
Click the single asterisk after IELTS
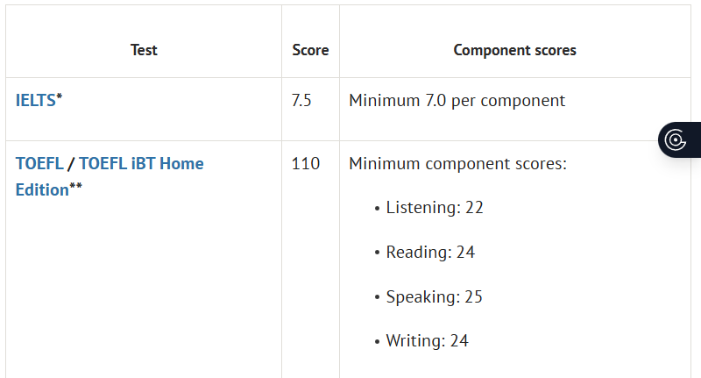60,97
